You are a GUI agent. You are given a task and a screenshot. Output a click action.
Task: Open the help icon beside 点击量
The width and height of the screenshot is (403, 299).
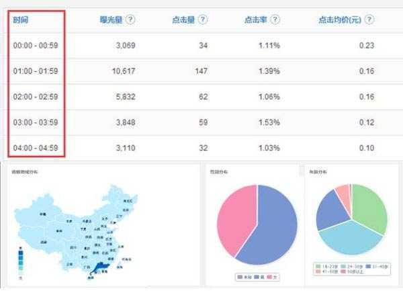coord(203,19)
